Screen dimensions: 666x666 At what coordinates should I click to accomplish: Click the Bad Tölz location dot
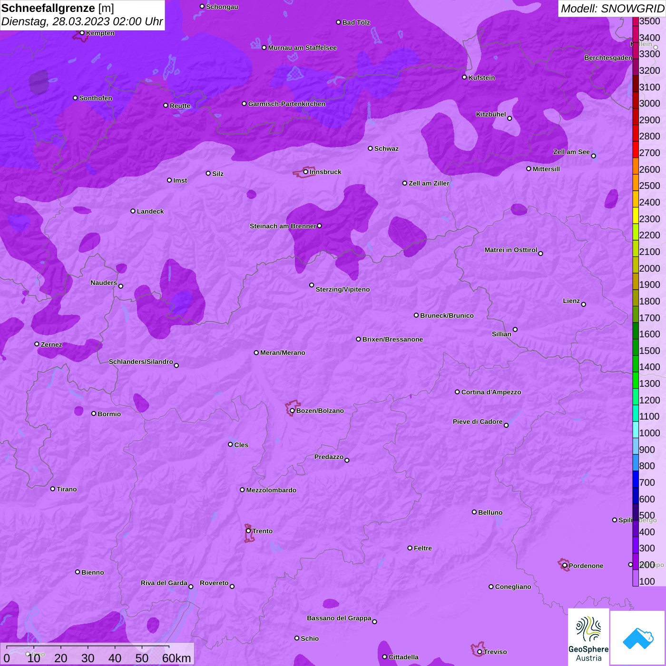338,22
